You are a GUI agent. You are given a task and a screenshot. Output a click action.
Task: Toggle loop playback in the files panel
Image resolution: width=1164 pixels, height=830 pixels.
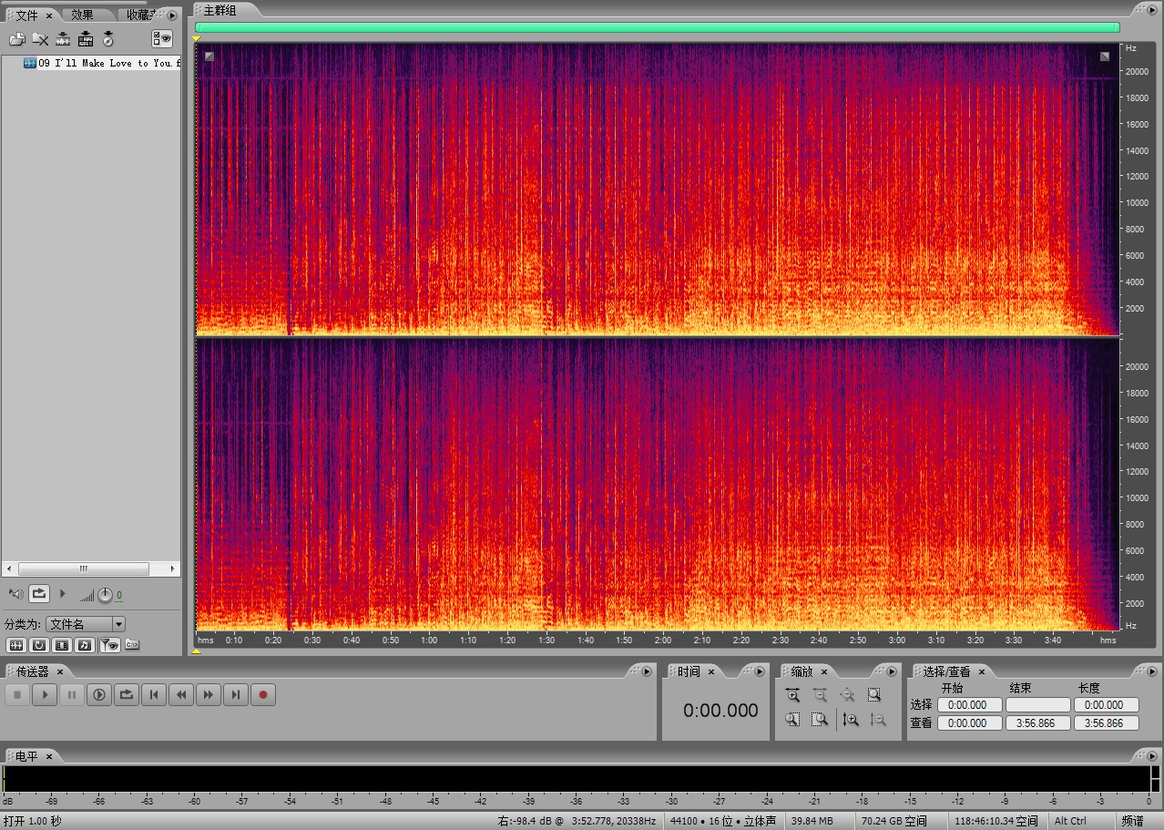[x=38, y=594]
